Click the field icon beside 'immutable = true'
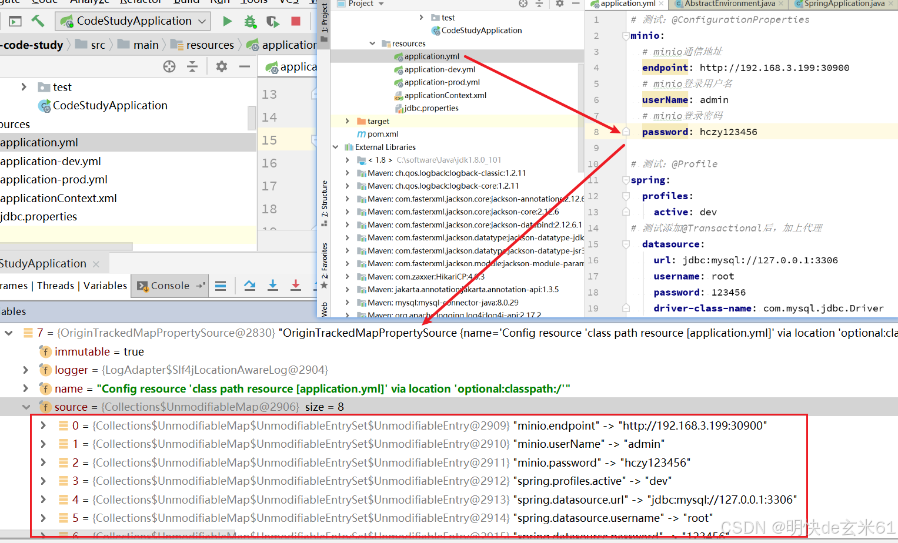The width and height of the screenshot is (898, 543). tap(45, 351)
